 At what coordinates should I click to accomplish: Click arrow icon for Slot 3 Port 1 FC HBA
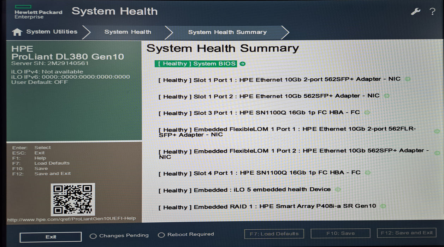(x=367, y=113)
